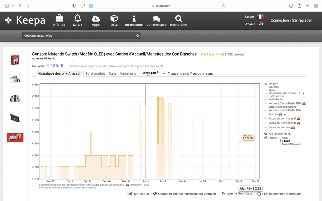Click the globe icon beside Comparer les prix
The width and height of the screenshot is (322, 201).
click(155, 193)
